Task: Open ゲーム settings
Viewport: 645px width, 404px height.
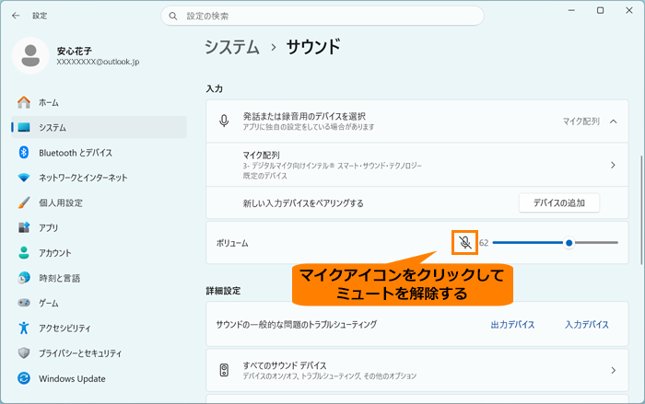Action: click(99, 303)
